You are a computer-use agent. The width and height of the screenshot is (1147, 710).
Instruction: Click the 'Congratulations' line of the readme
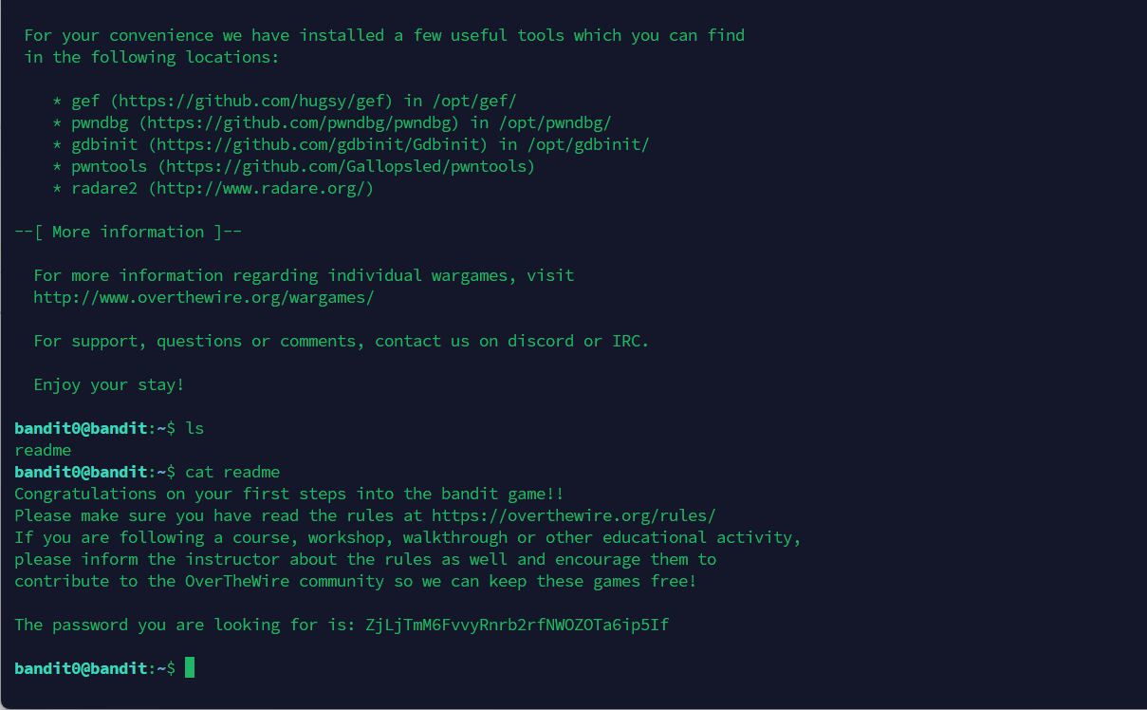[x=289, y=494]
